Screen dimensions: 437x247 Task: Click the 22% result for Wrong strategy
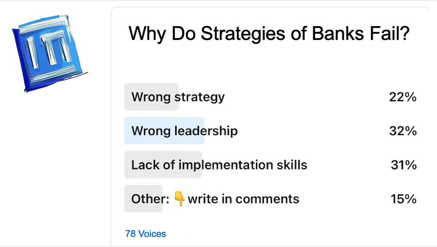[403, 97]
